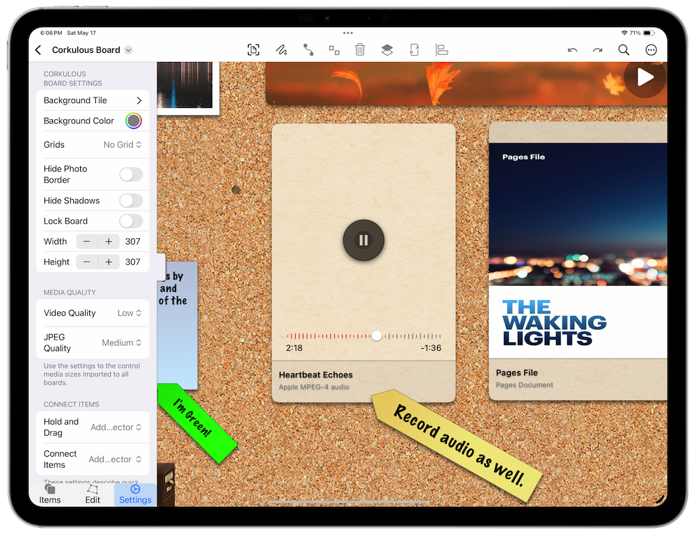This screenshot has width=696, height=534.
Task: Click the Width value 307
Action: 132,242
